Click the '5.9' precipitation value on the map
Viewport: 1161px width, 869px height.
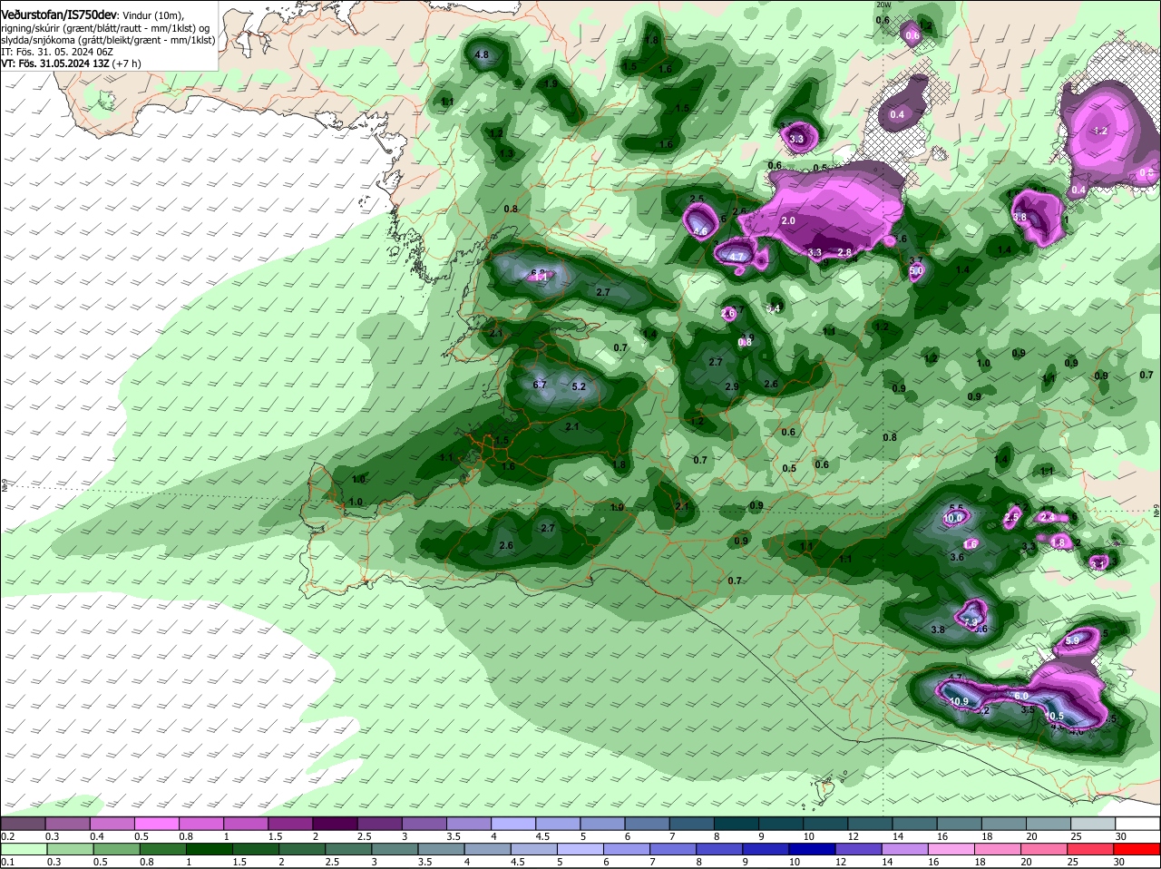tap(1072, 640)
